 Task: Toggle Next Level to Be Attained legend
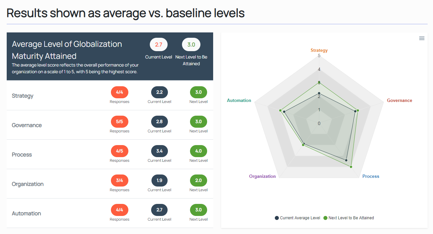(349, 218)
